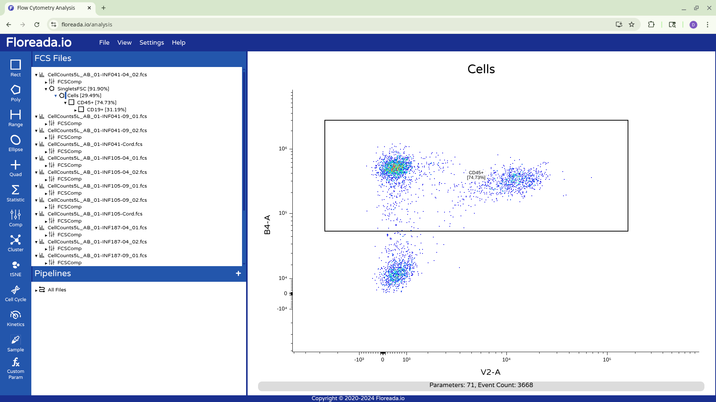Collapse CellCounts5L_AB_01-INF041-Cord.fcs file node
Image resolution: width=716 pixels, height=402 pixels.
tap(36, 144)
